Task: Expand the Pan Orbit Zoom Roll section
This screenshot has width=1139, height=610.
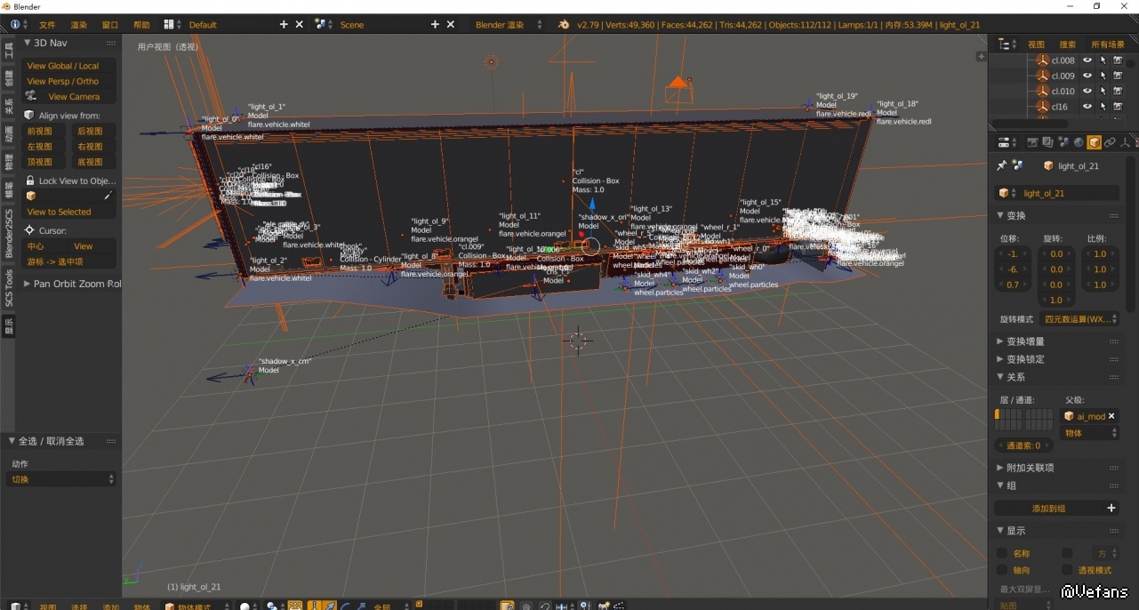Action: pyautogui.click(x=71, y=284)
